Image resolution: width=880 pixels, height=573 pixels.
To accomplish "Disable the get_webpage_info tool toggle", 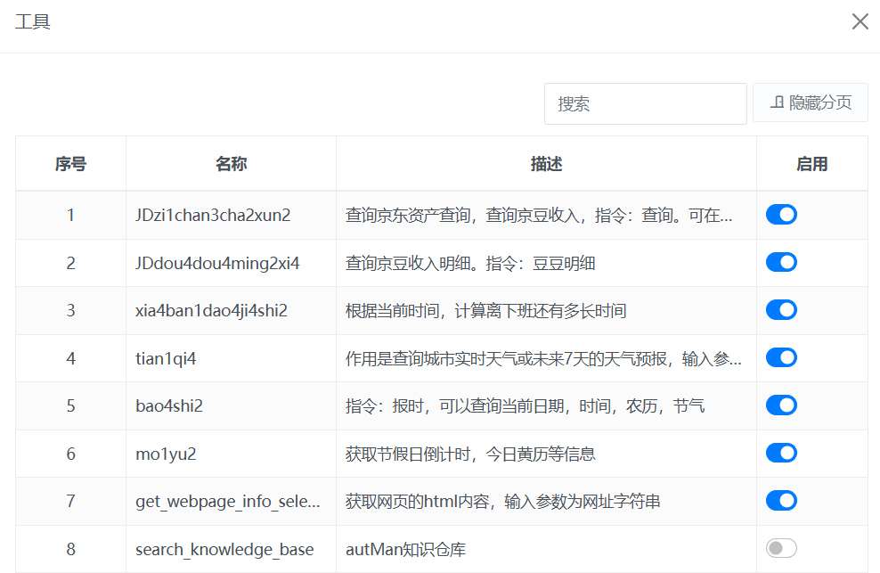I will [x=781, y=501].
